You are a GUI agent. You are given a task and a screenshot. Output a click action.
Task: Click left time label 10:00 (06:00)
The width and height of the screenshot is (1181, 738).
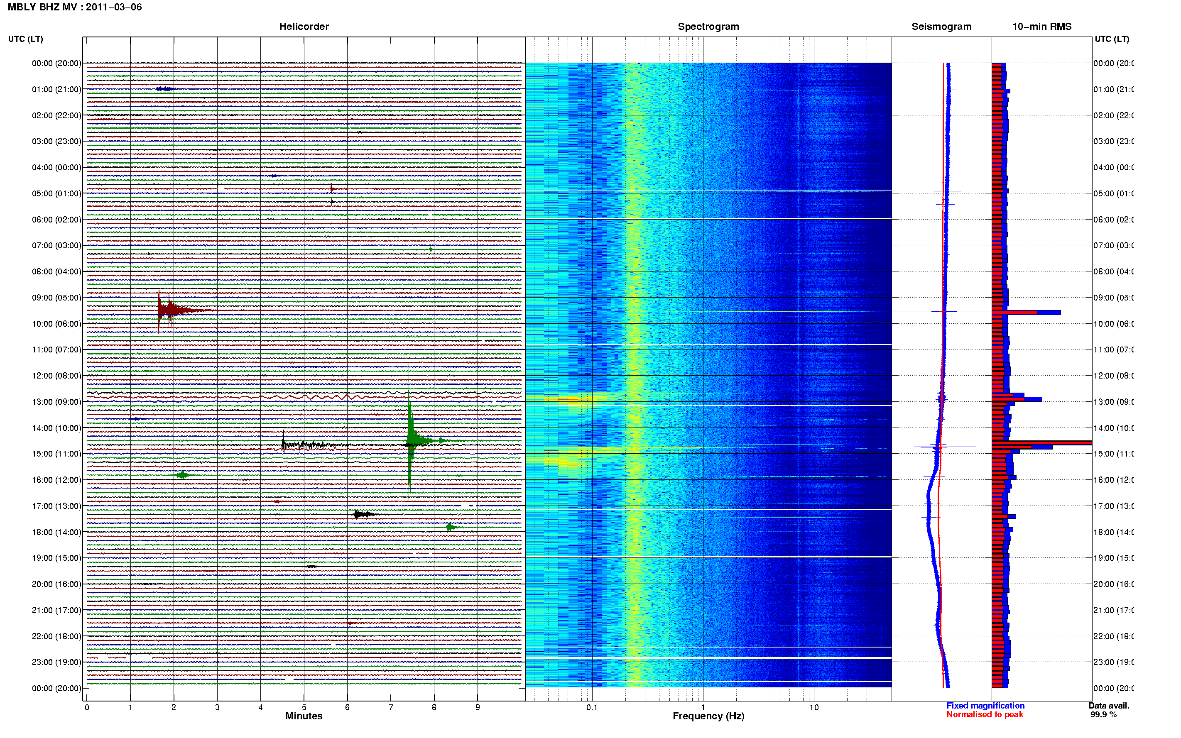56,324
